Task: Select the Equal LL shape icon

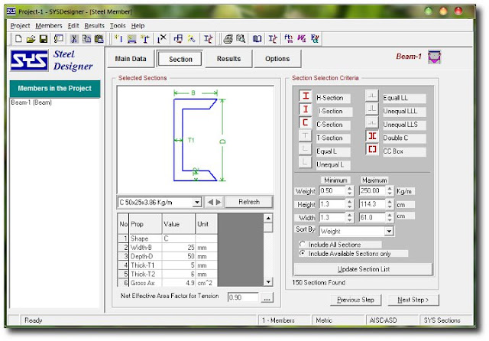Action: (x=372, y=96)
